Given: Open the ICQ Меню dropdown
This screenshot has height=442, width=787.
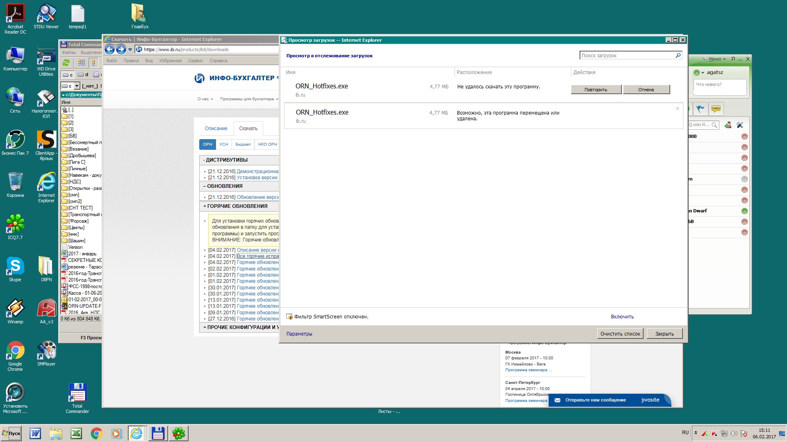Looking at the screenshot, I should (x=717, y=59).
